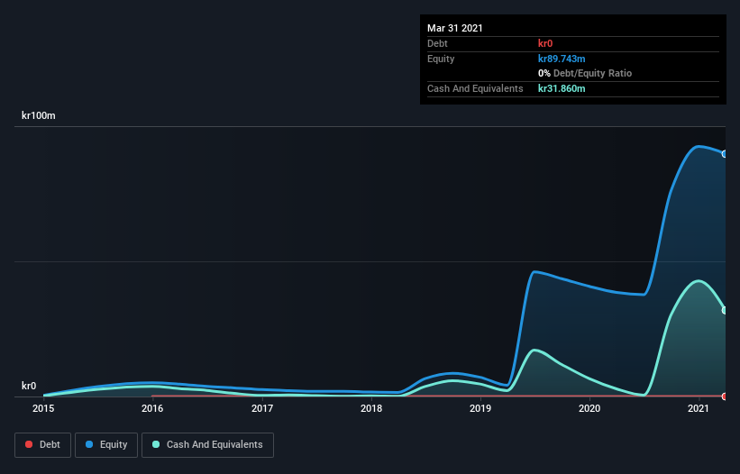Select the Cash data point marker at 2021

click(725, 310)
